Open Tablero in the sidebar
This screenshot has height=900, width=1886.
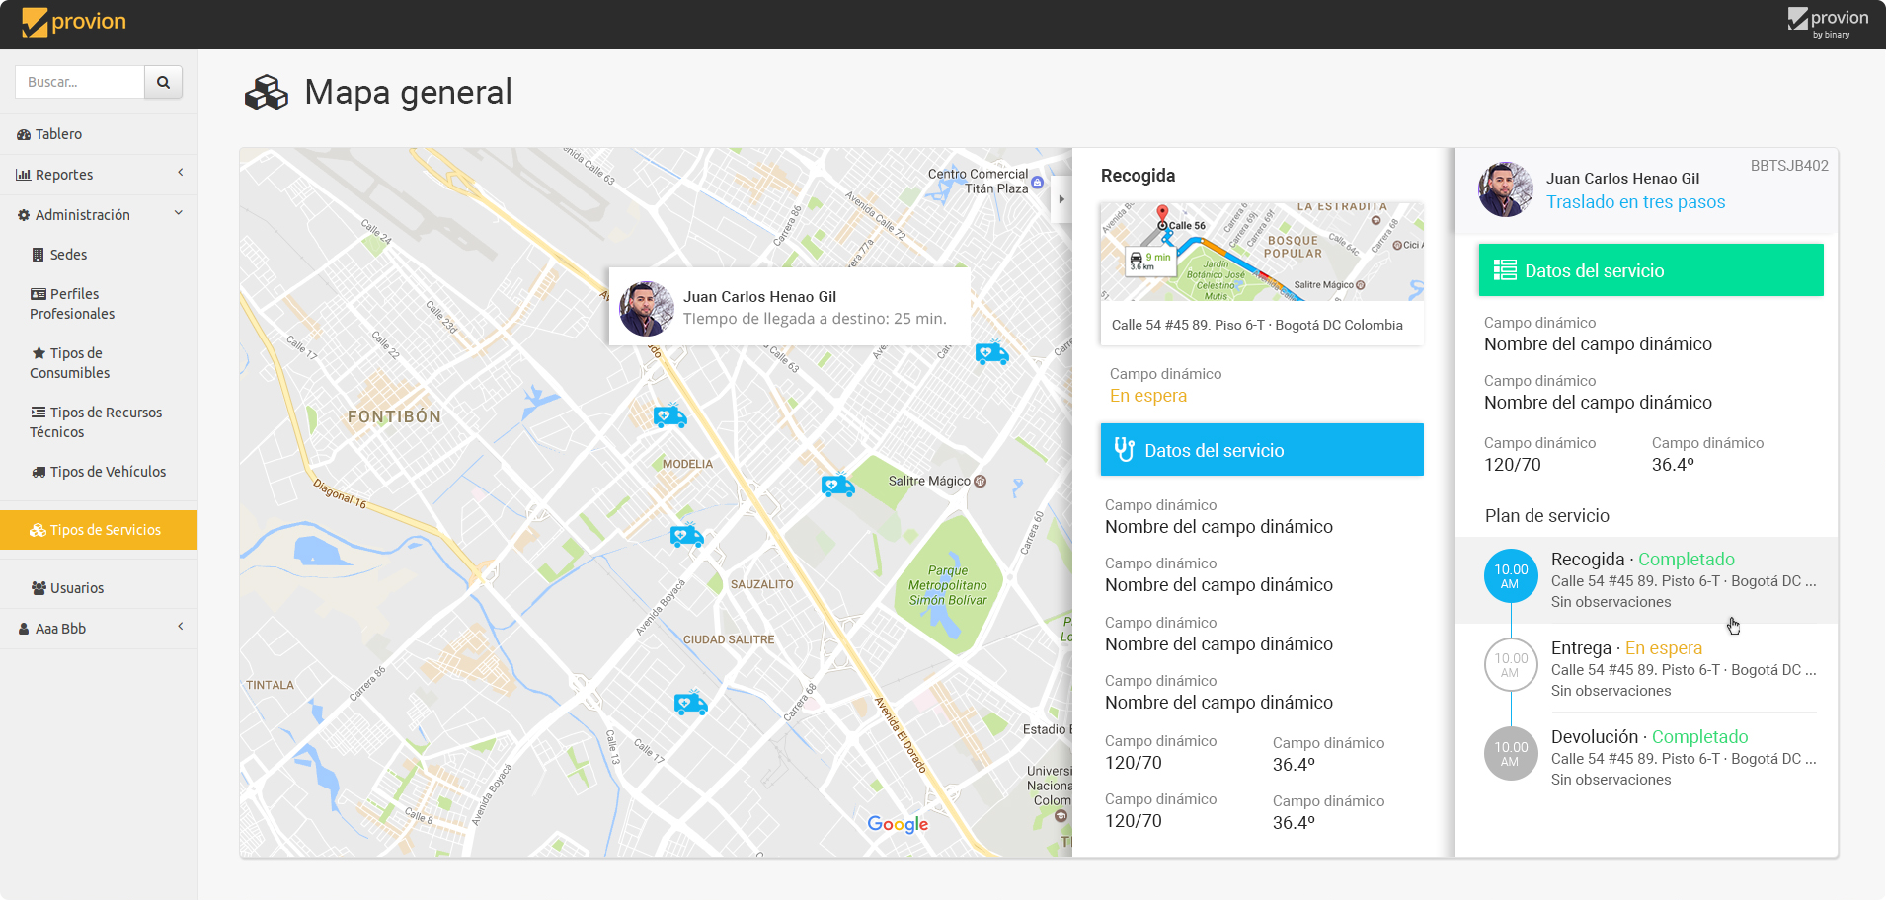point(99,134)
